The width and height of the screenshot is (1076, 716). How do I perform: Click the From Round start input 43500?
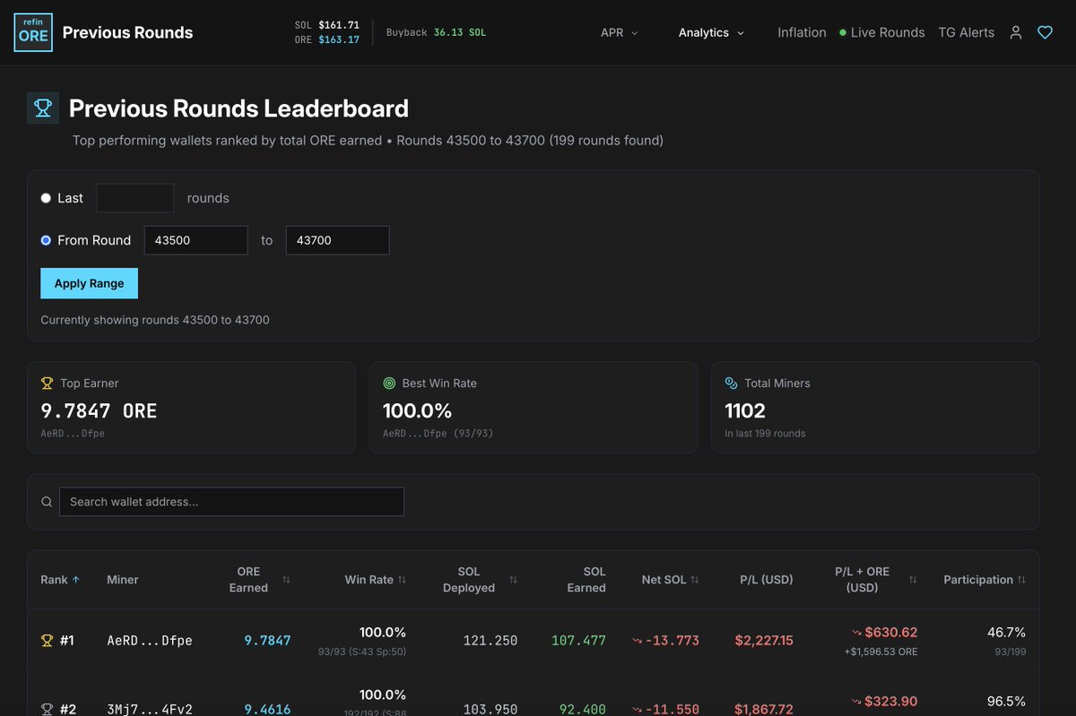click(x=195, y=240)
